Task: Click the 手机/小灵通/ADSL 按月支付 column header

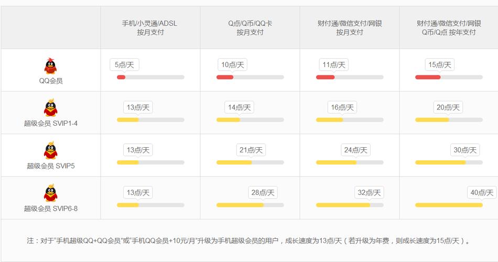Action: tap(150, 28)
